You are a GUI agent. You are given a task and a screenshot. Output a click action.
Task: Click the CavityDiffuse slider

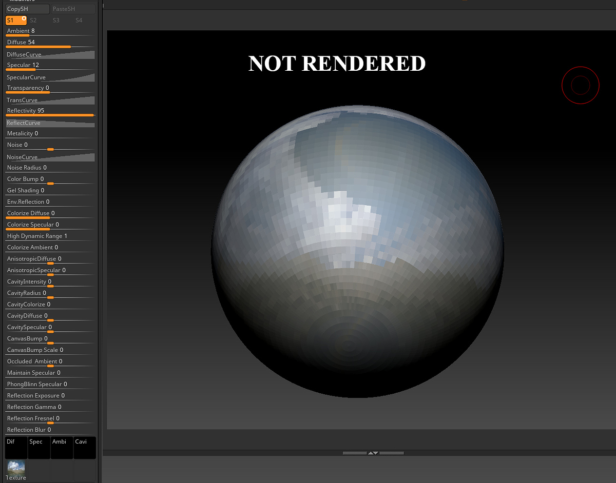(x=50, y=316)
